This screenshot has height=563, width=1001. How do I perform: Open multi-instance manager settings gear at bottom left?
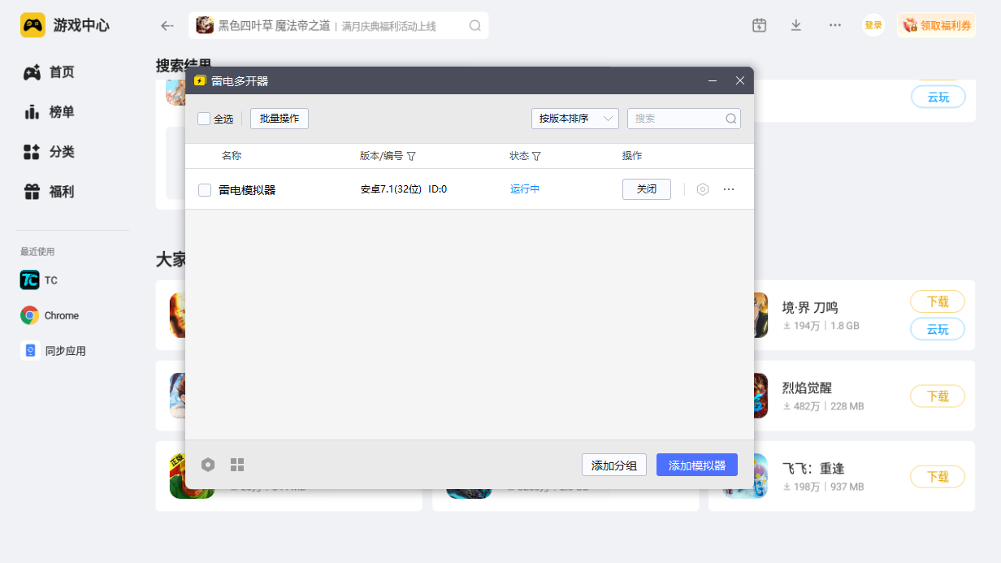click(208, 464)
